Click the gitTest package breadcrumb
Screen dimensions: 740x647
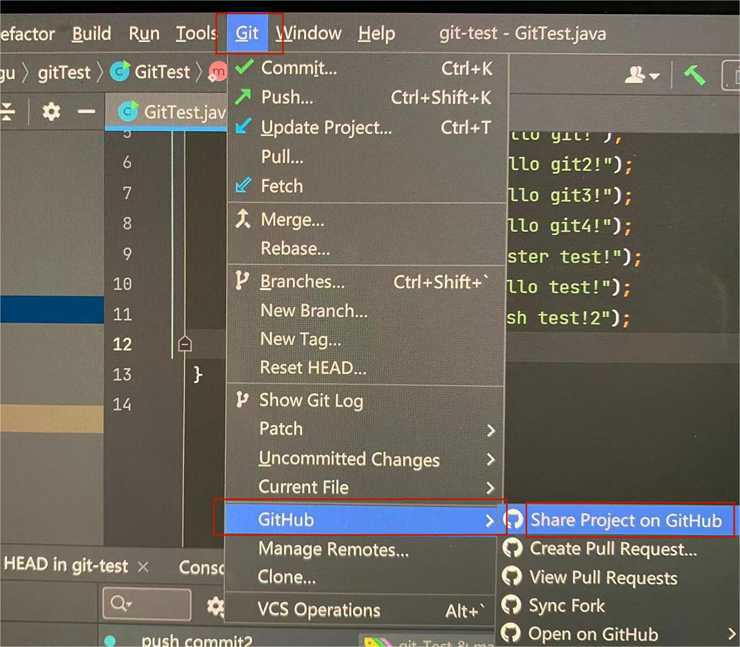pyautogui.click(x=64, y=72)
